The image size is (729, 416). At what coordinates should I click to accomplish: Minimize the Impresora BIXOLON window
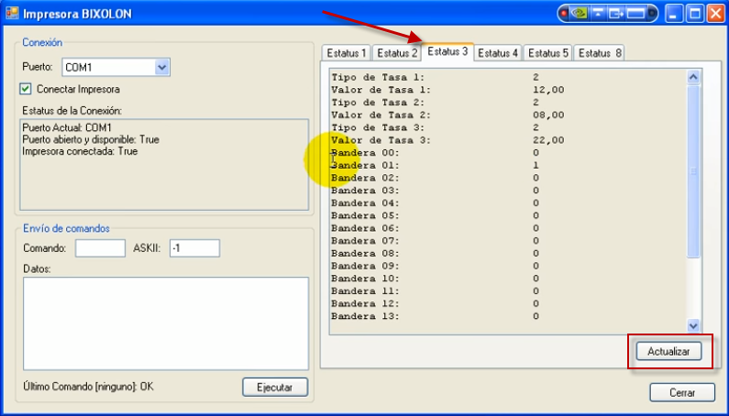tap(674, 14)
